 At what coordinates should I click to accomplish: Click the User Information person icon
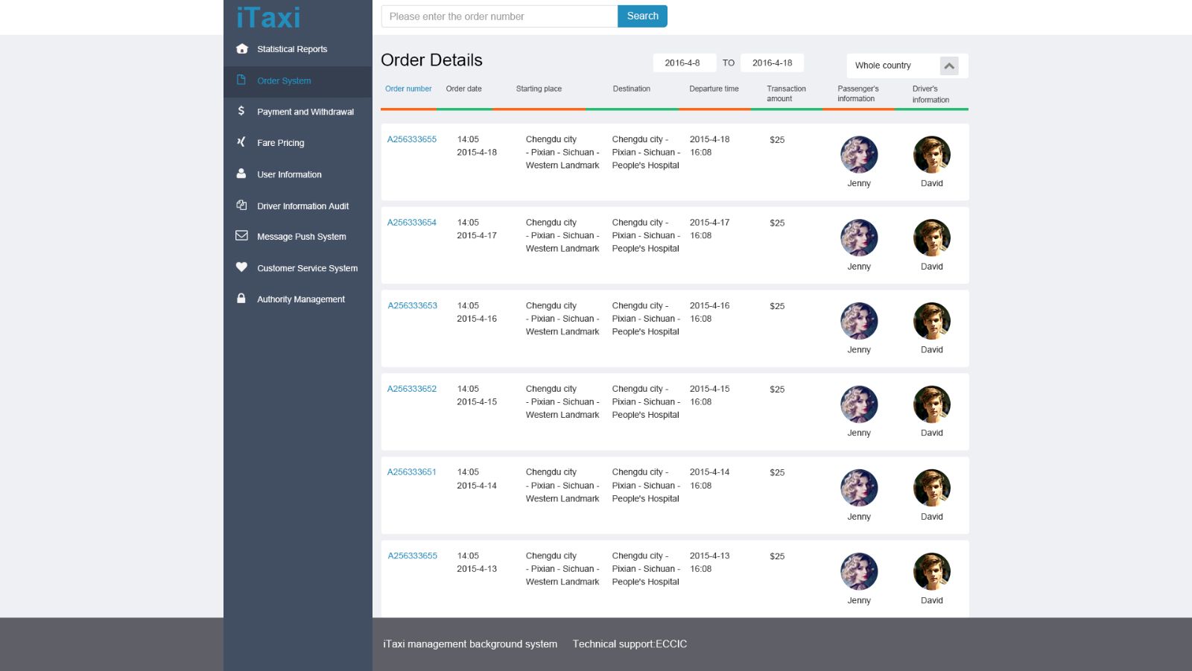coord(241,174)
